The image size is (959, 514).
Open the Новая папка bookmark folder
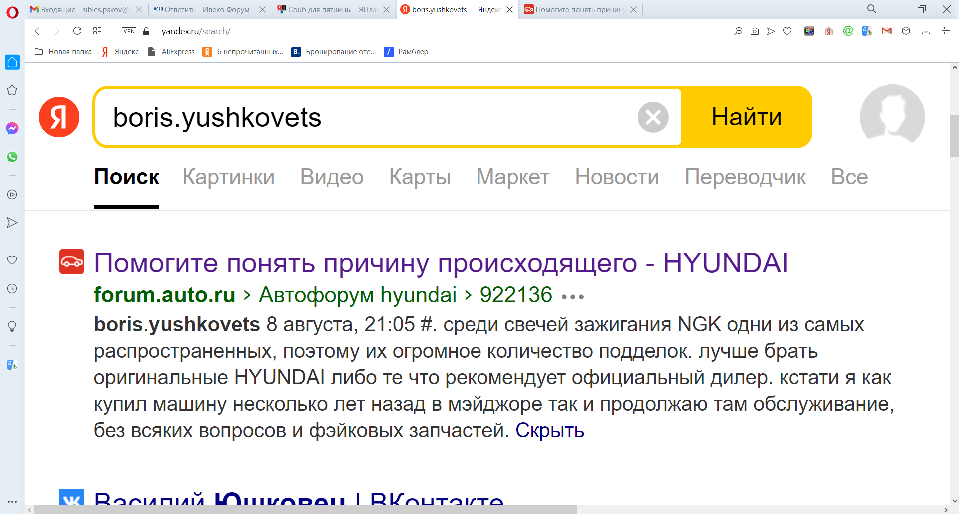click(x=63, y=52)
